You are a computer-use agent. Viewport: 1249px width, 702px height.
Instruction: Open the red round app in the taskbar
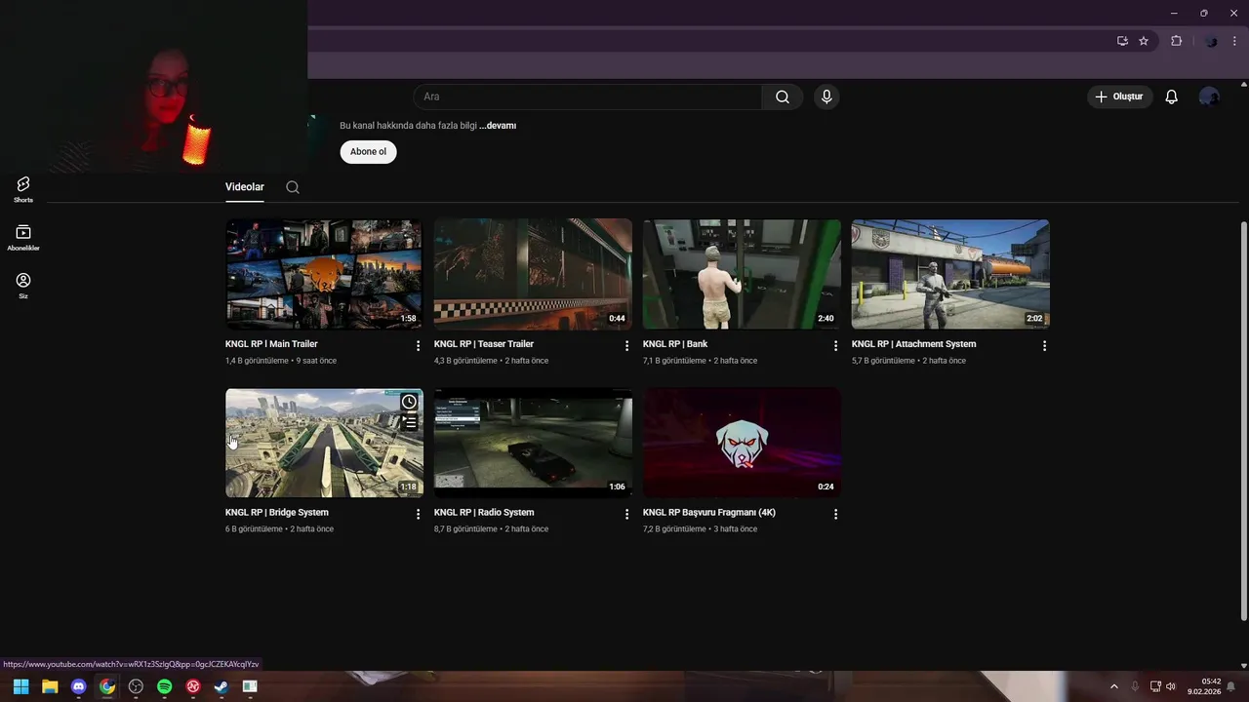click(193, 686)
